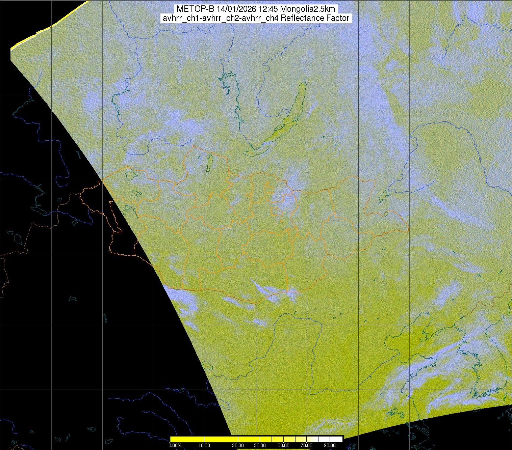Click Lake Khövsgöl in northern Mongolia
This screenshot has height=450, width=512.
(210, 161)
